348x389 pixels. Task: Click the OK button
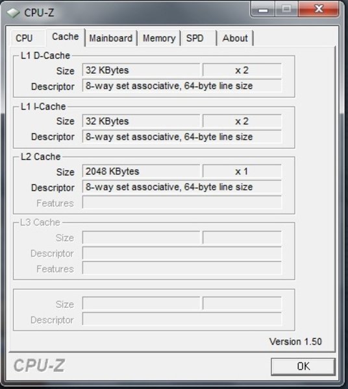(x=303, y=366)
